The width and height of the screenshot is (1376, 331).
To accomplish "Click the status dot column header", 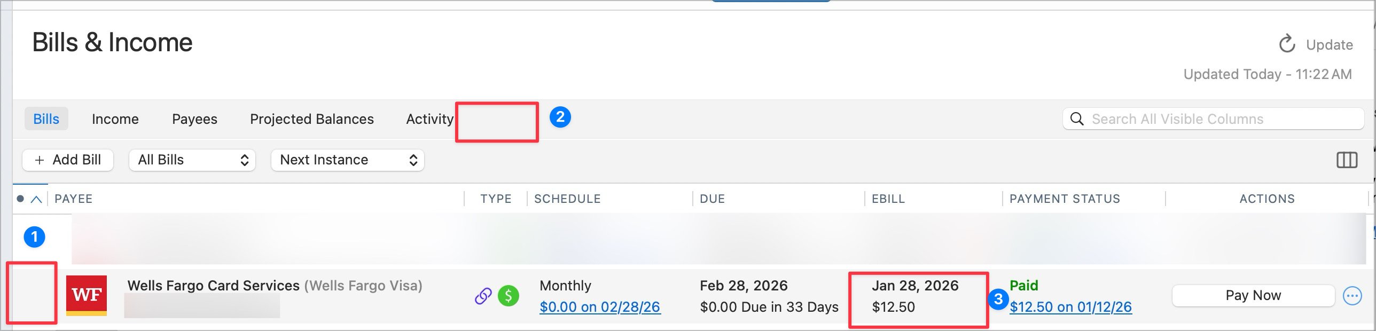I will (x=20, y=199).
